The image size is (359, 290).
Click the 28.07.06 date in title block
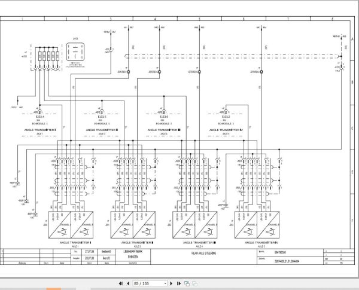[90, 258]
